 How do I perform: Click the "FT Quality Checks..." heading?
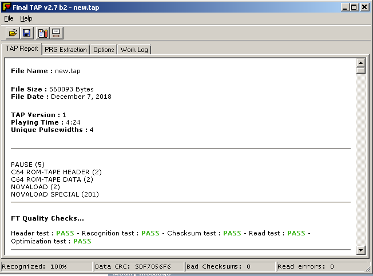click(x=47, y=218)
